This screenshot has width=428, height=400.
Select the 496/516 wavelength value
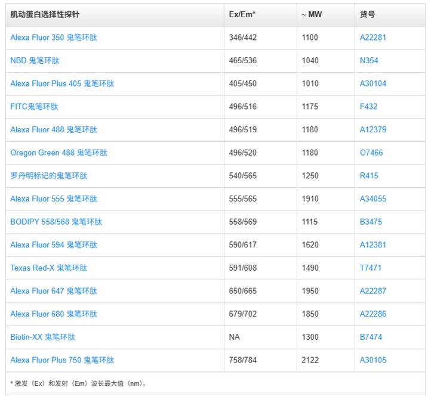[x=243, y=106]
